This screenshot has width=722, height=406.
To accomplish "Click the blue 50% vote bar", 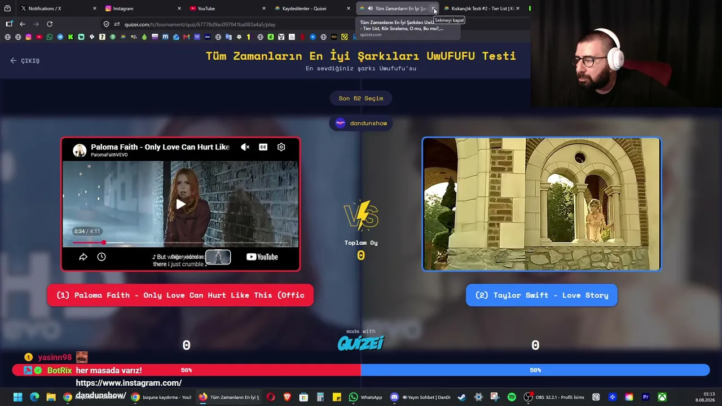I will coord(535,370).
